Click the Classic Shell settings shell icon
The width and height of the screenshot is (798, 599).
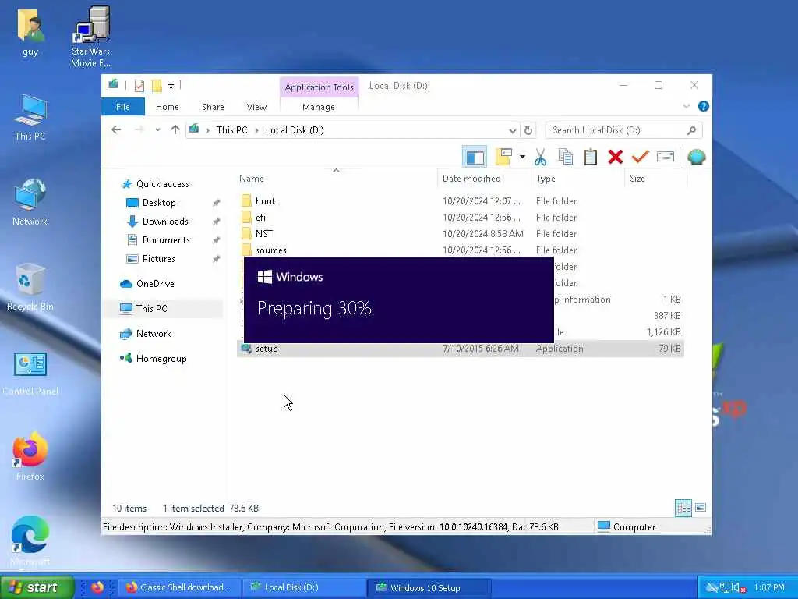pos(696,157)
